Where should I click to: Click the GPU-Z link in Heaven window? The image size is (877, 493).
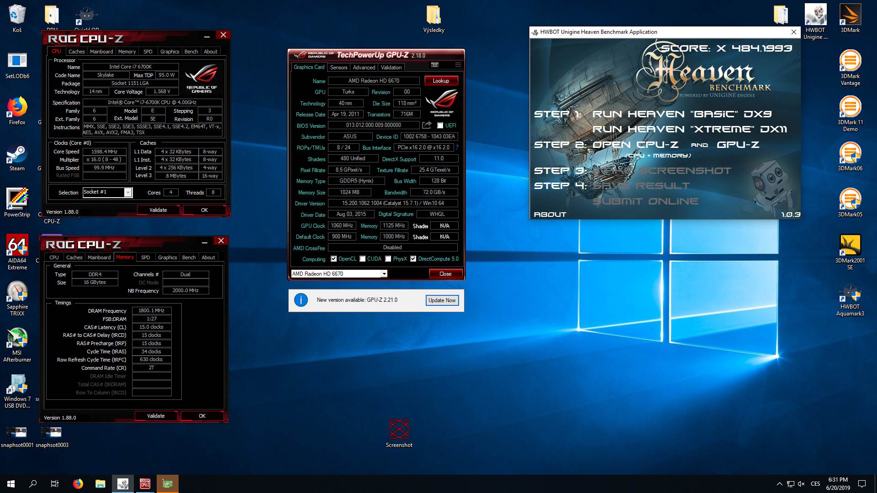tap(738, 145)
